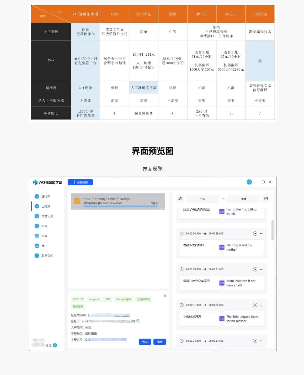The image size is (304, 375).
Task: Go to the 充值 recharge page
Action: [x=44, y=236]
